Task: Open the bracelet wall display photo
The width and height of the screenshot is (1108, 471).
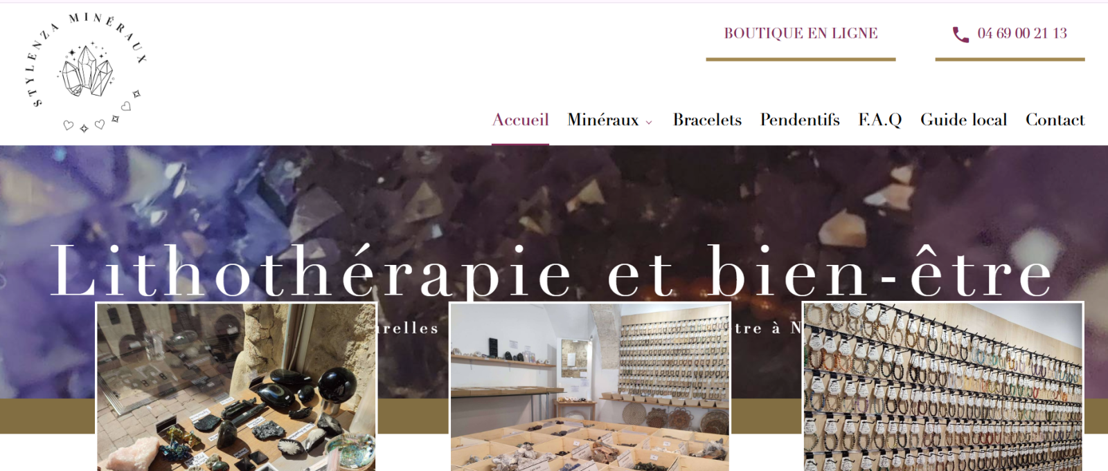Action: (x=942, y=387)
